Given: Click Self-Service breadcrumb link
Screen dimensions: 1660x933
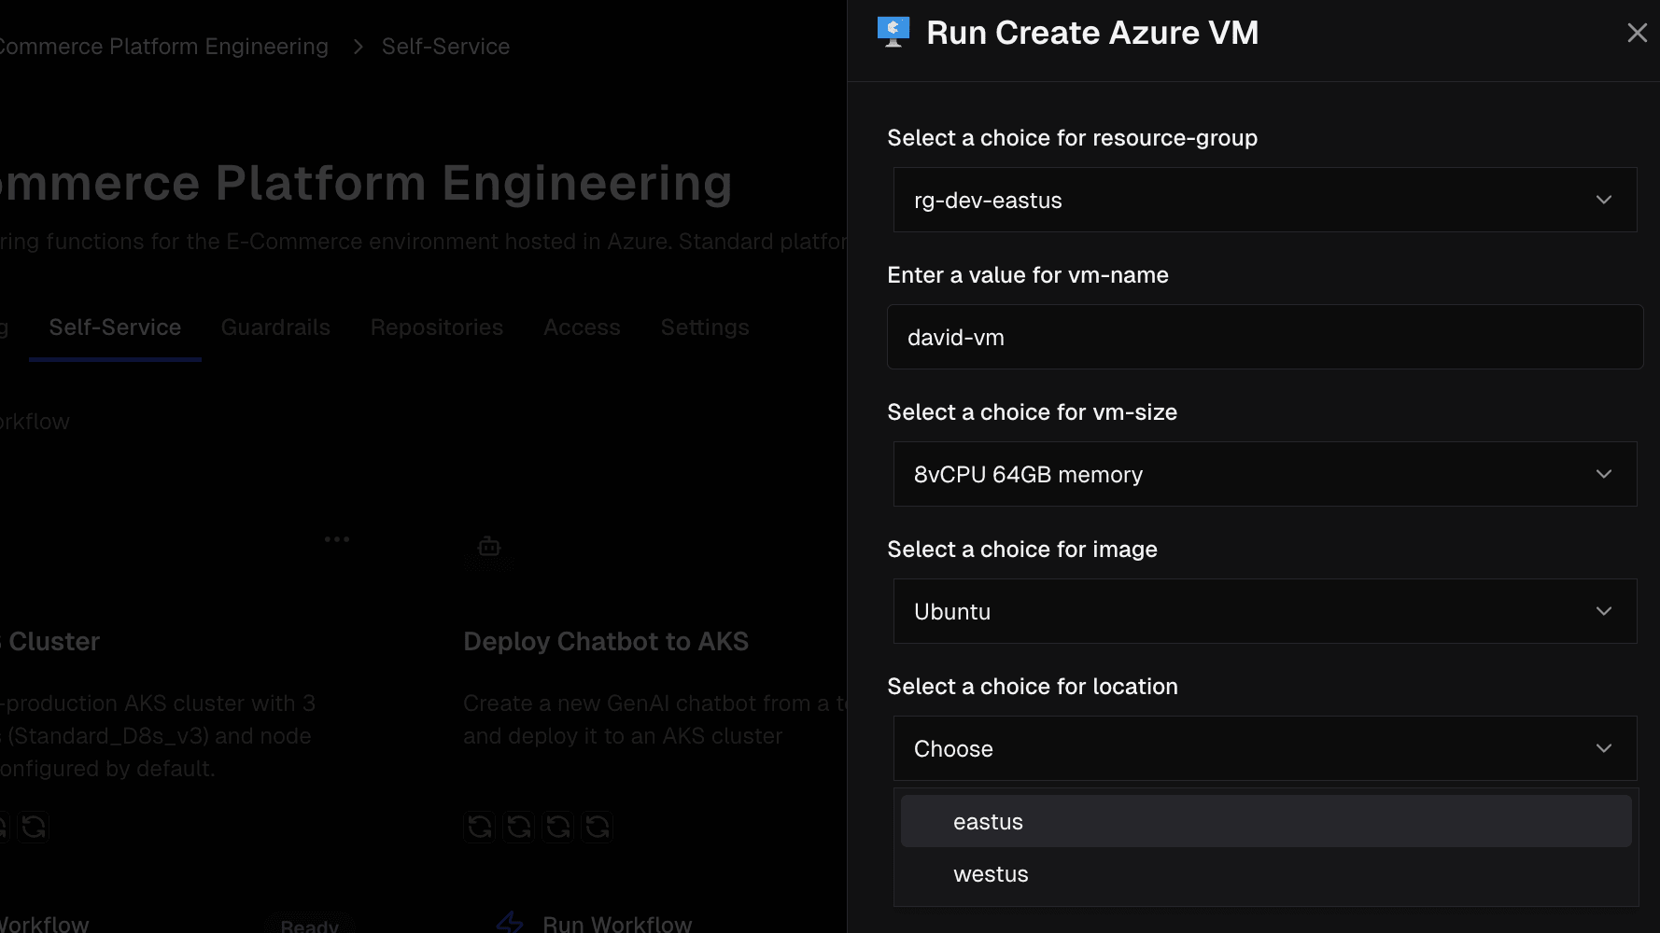Looking at the screenshot, I should pos(445,47).
